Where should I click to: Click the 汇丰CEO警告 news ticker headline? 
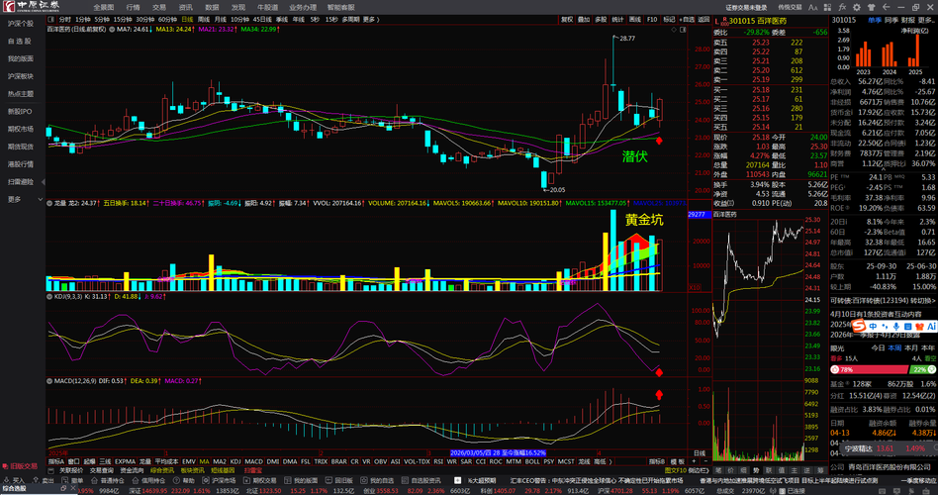(596, 480)
